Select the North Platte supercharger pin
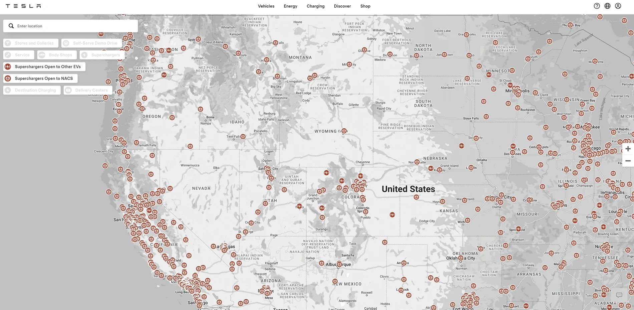The height and width of the screenshot is (310, 634). [417, 162]
